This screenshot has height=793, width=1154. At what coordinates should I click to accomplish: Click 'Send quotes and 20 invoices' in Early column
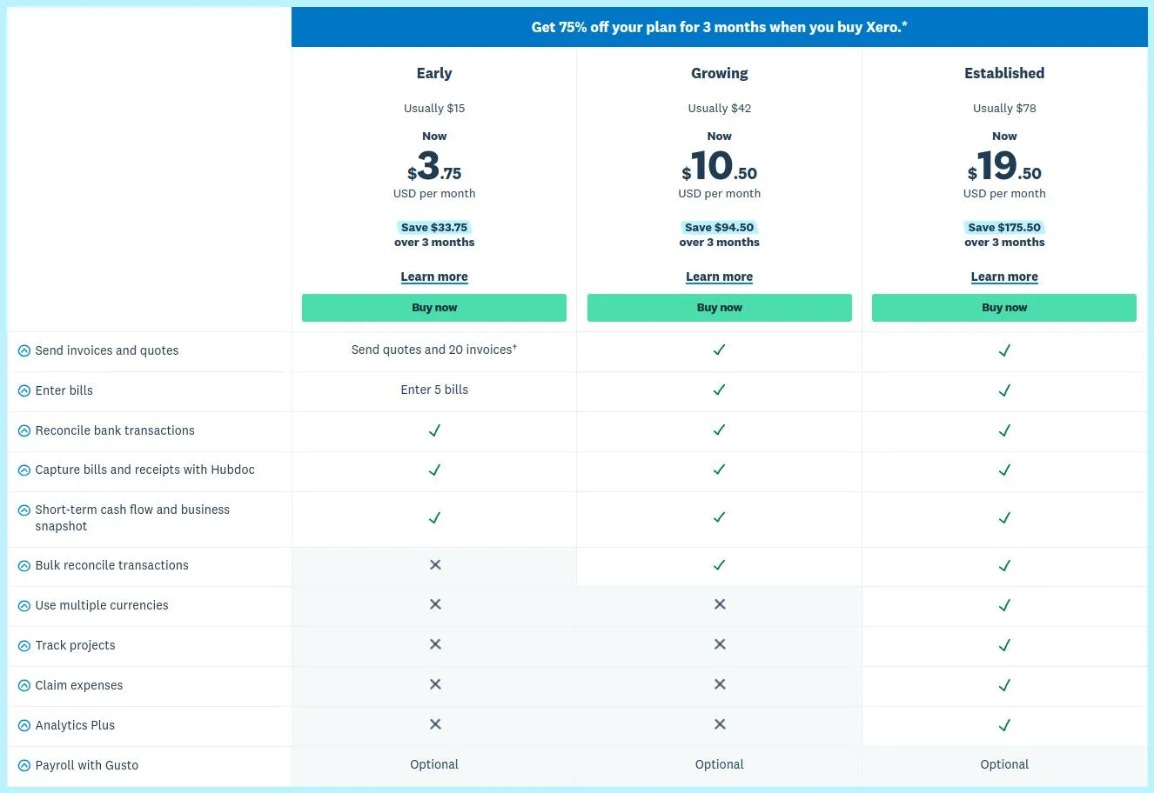[434, 350]
